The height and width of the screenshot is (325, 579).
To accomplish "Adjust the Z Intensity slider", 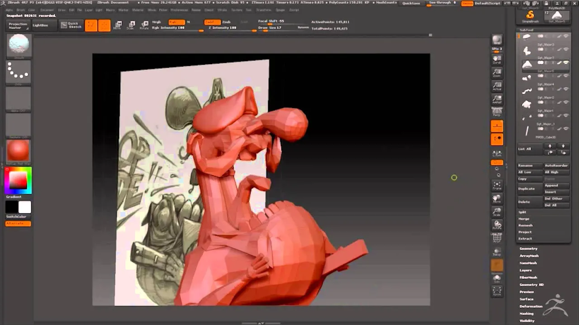I will point(232,28).
